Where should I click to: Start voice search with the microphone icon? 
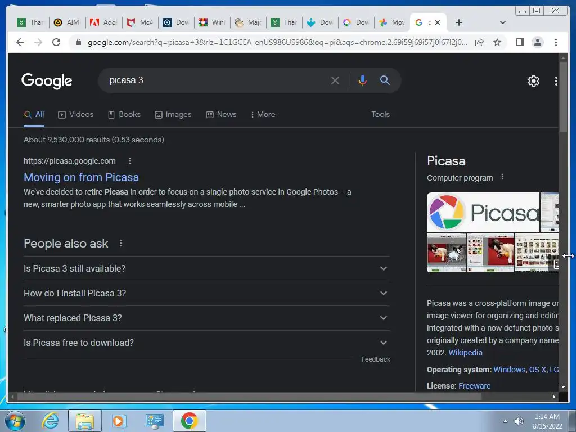tap(362, 80)
